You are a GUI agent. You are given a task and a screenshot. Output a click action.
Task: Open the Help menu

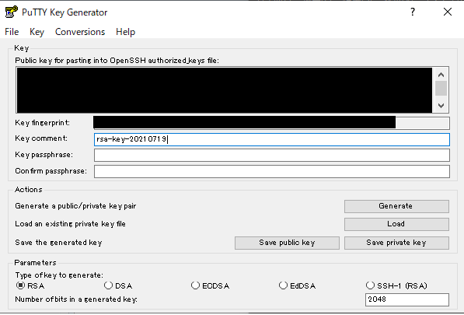point(125,32)
